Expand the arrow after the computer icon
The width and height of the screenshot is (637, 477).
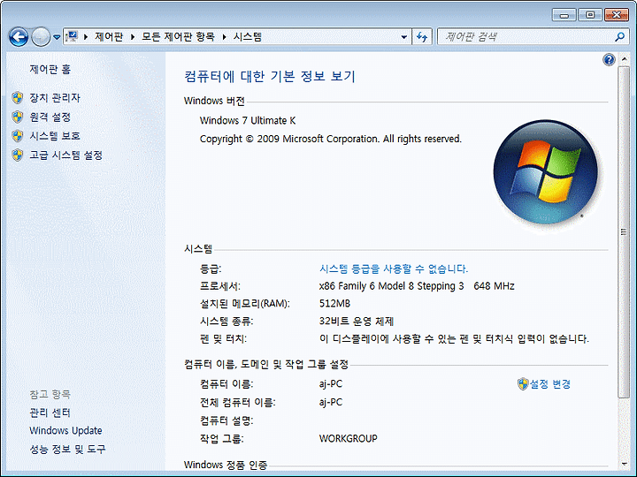(x=86, y=37)
